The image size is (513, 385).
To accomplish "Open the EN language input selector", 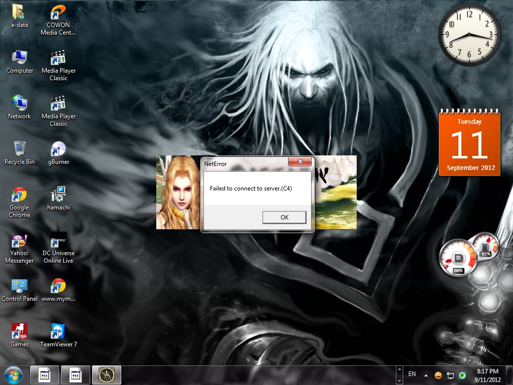I will tap(412, 374).
